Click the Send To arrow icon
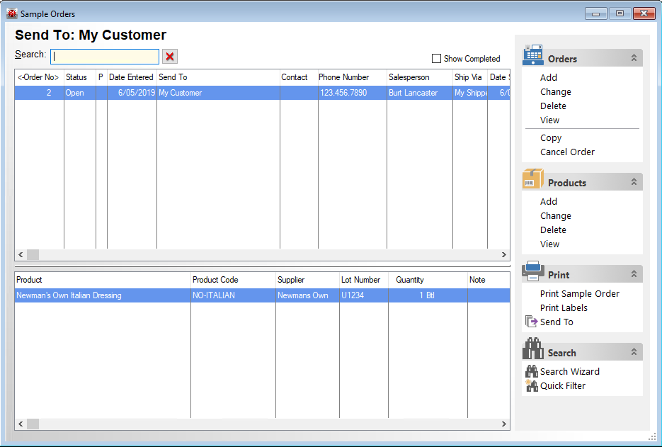The width and height of the screenshot is (662, 447). coord(531,322)
